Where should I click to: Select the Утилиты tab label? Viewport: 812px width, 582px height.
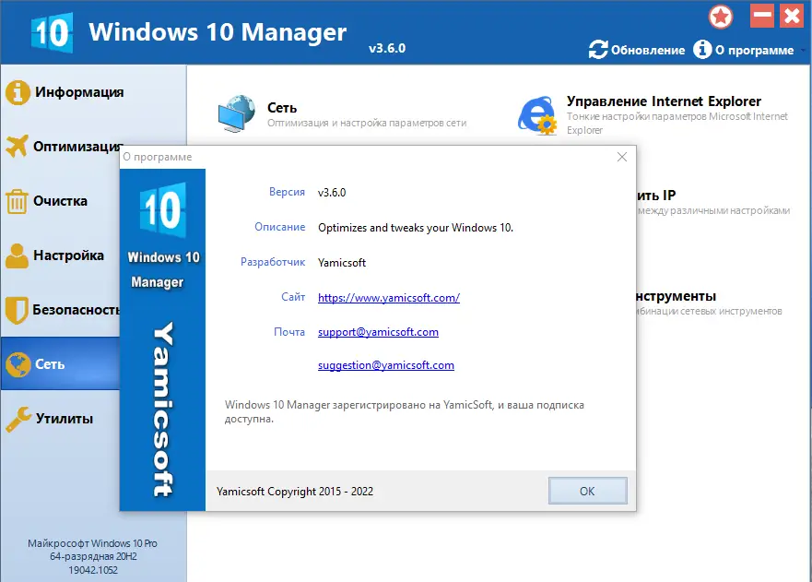(x=65, y=419)
